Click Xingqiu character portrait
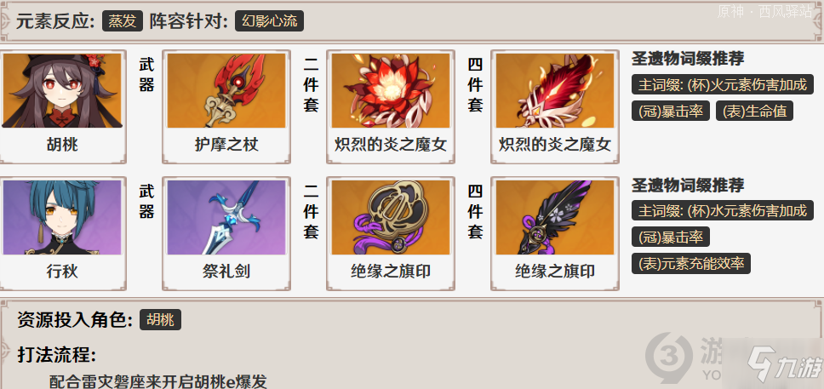Viewport: 824px width, 389px height. 62,217
